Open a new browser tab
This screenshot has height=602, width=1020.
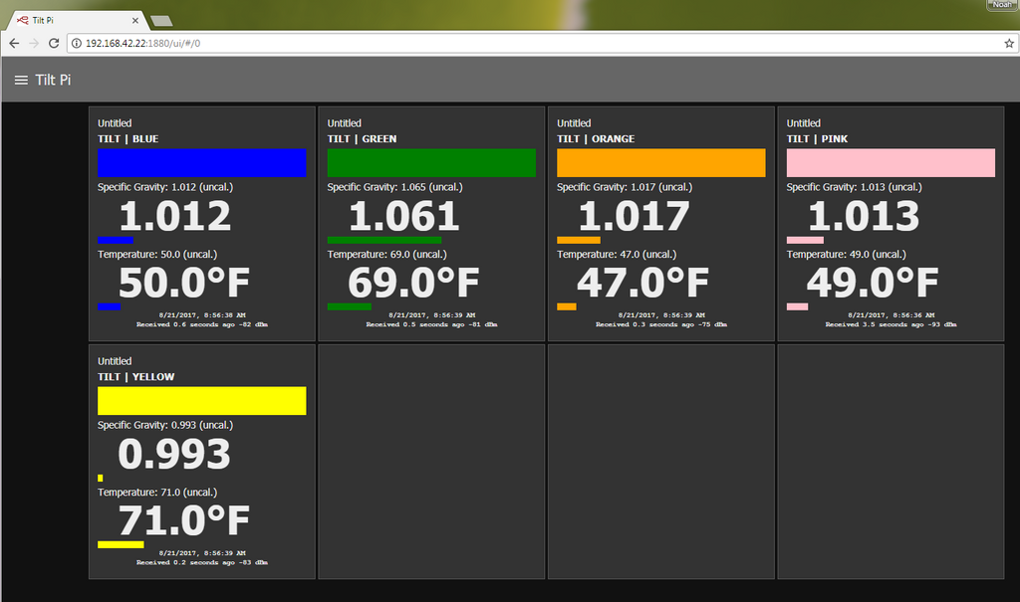pos(161,21)
